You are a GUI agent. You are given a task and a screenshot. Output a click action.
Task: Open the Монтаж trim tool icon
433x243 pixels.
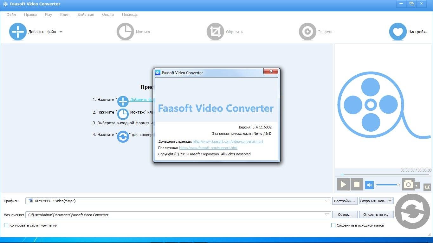pos(125,32)
